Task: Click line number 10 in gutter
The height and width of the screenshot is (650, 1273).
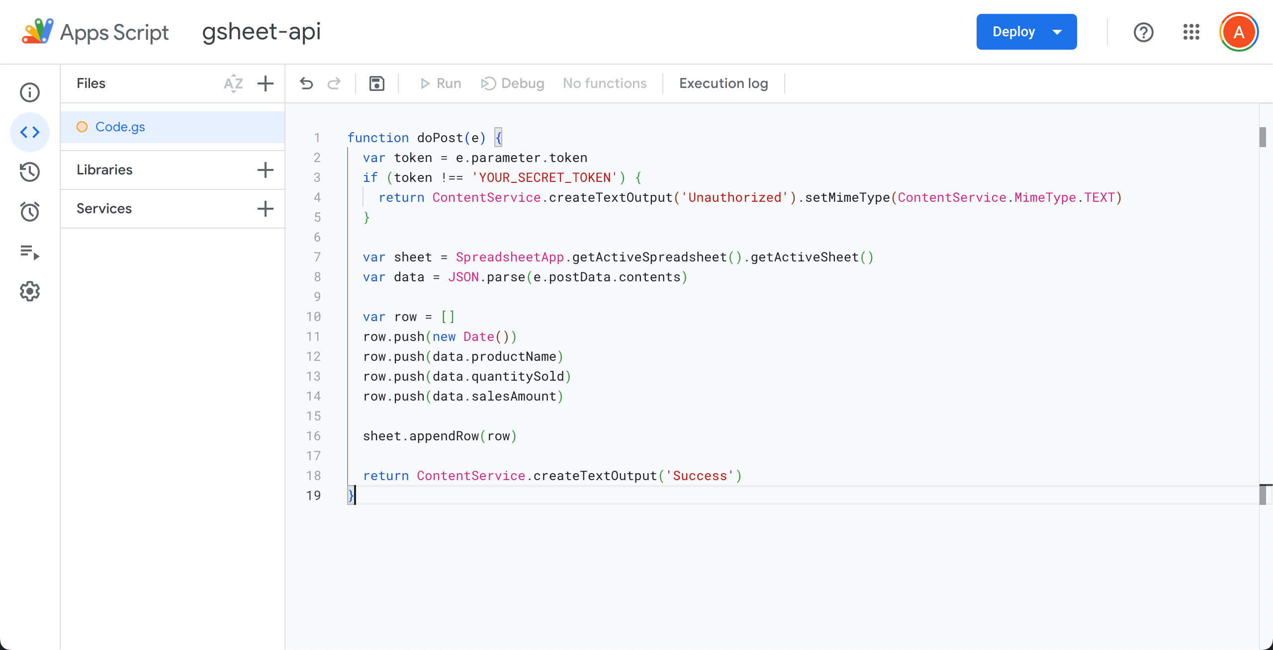Action: [313, 317]
